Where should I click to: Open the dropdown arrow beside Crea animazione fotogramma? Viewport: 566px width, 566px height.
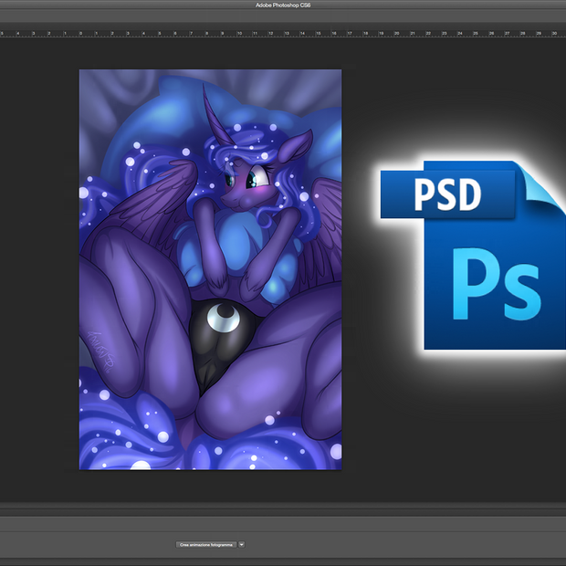pyautogui.click(x=242, y=545)
